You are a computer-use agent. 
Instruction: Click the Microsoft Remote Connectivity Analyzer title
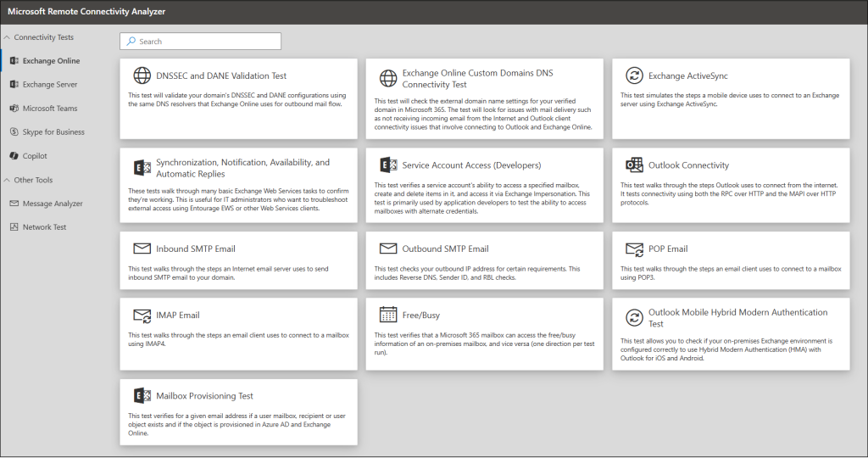[x=86, y=11]
